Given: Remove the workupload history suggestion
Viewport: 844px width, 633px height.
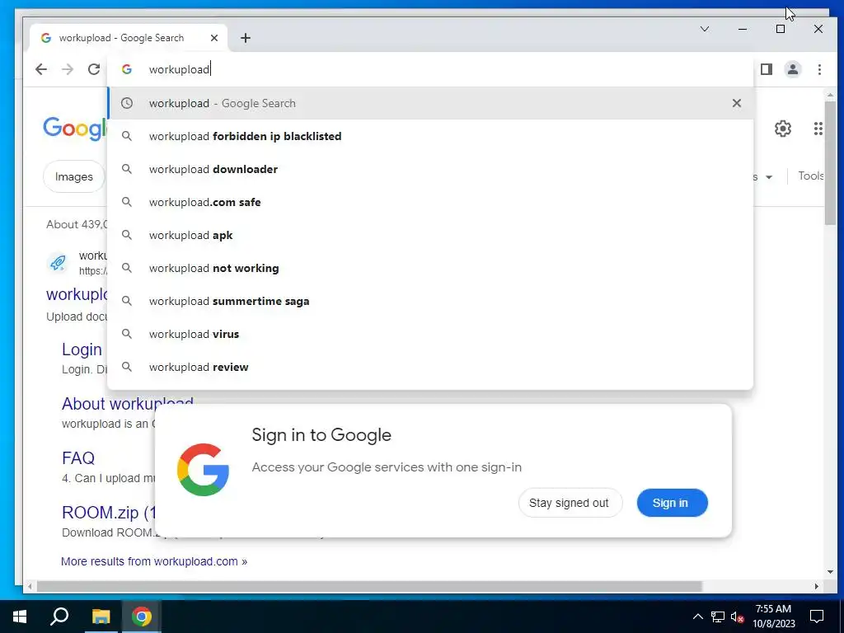Looking at the screenshot, I should coord(736,103).
